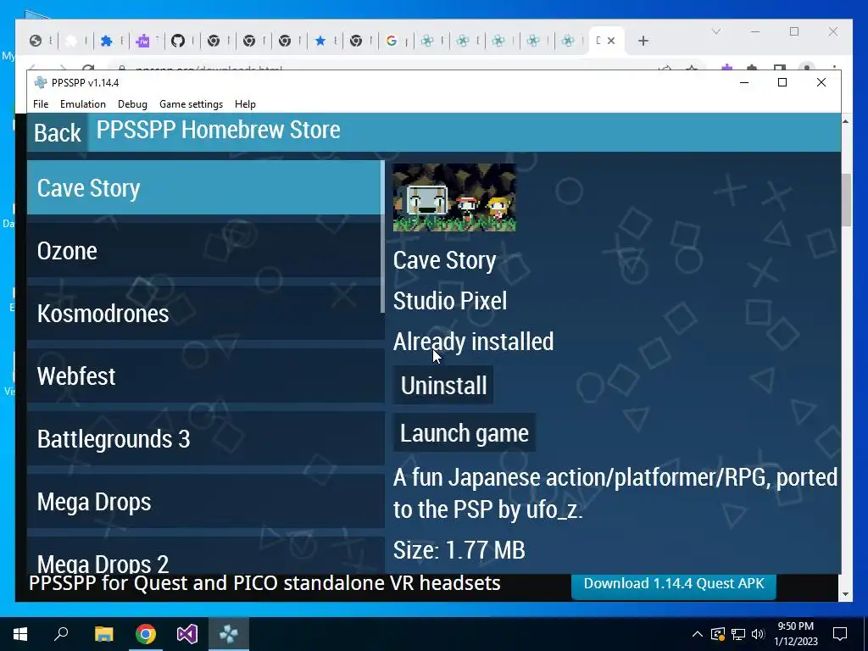Switch to Chrome from the taskbar
The image size is (868, 651).
(146, 634)
